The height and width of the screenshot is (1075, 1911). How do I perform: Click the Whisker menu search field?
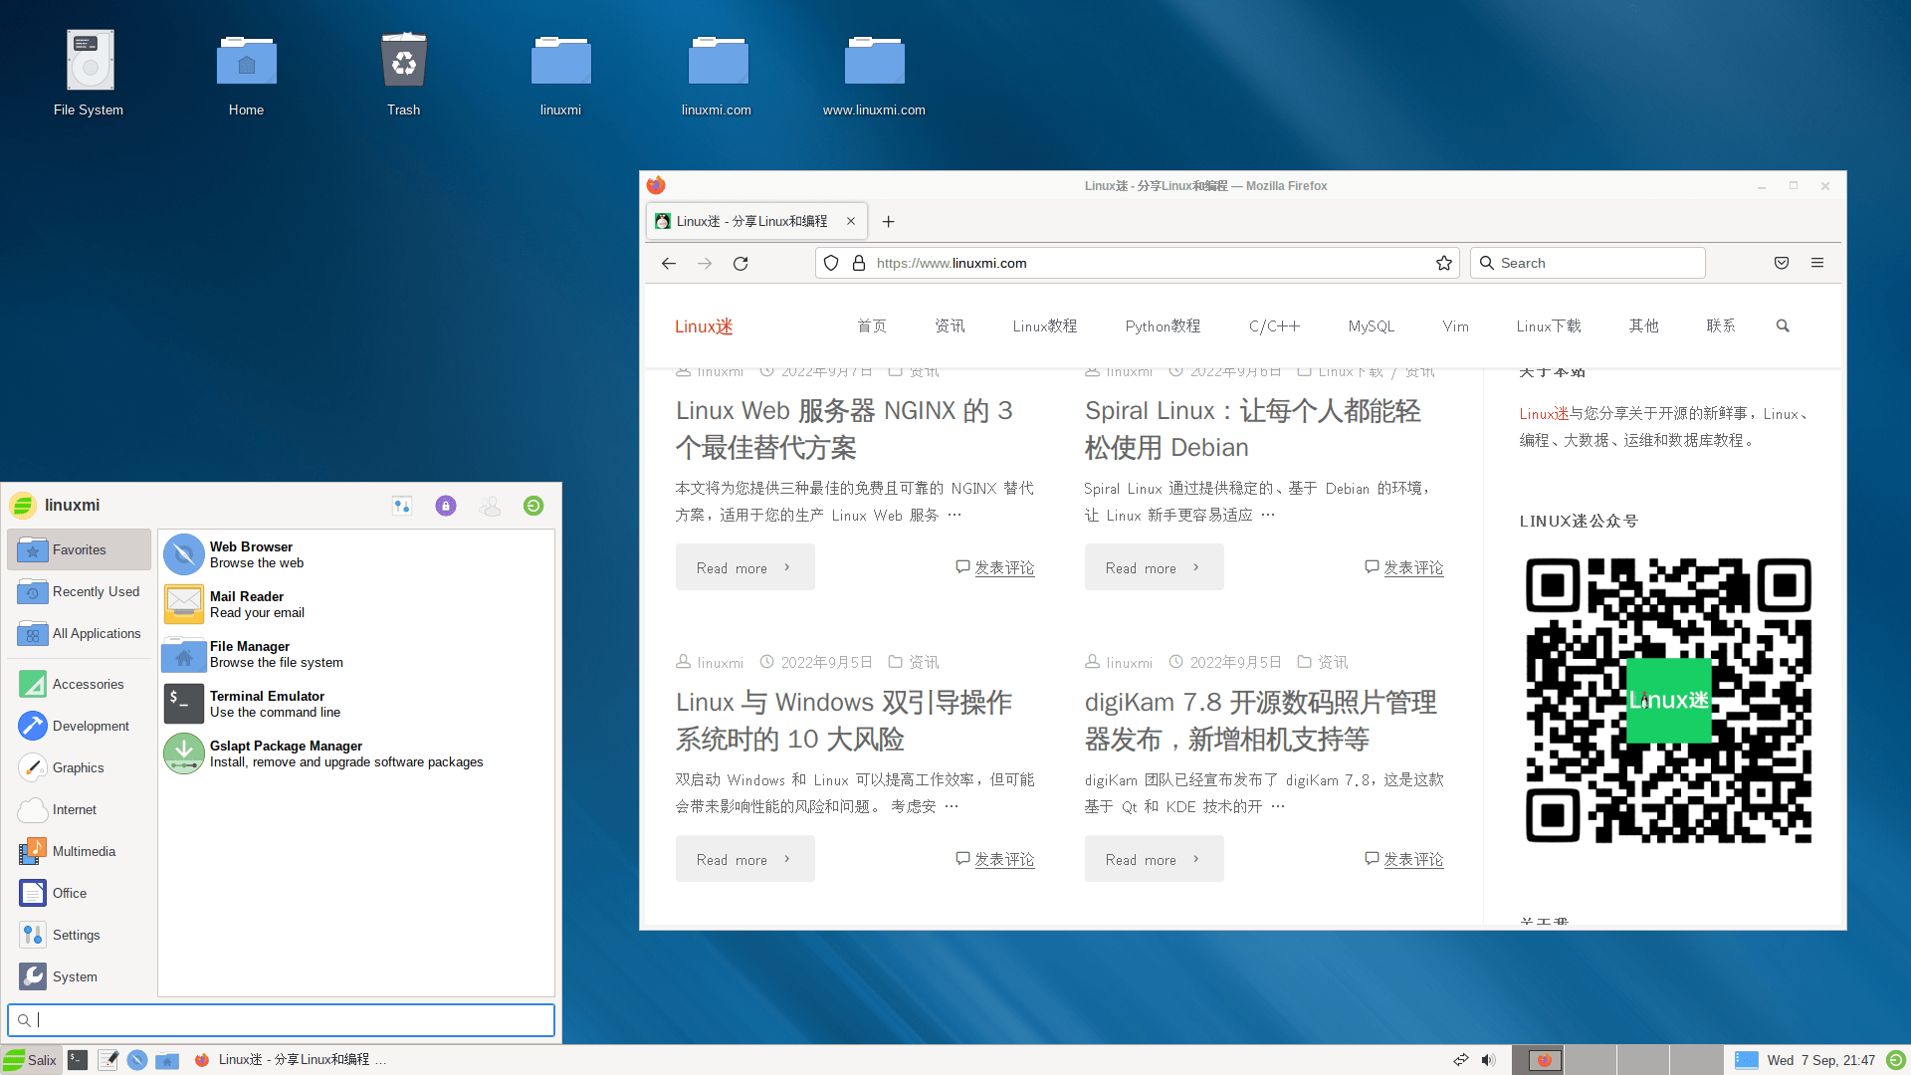281,1019
